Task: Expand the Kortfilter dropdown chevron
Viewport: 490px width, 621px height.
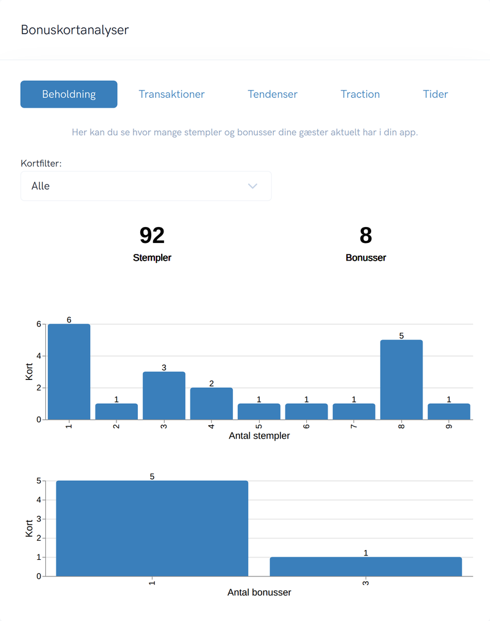Action: (x=252, y=186)
